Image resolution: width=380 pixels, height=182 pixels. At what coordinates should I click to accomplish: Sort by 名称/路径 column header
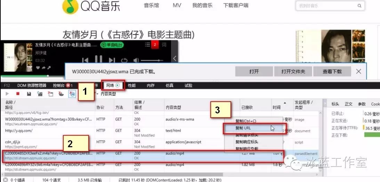tap(48, 105)
